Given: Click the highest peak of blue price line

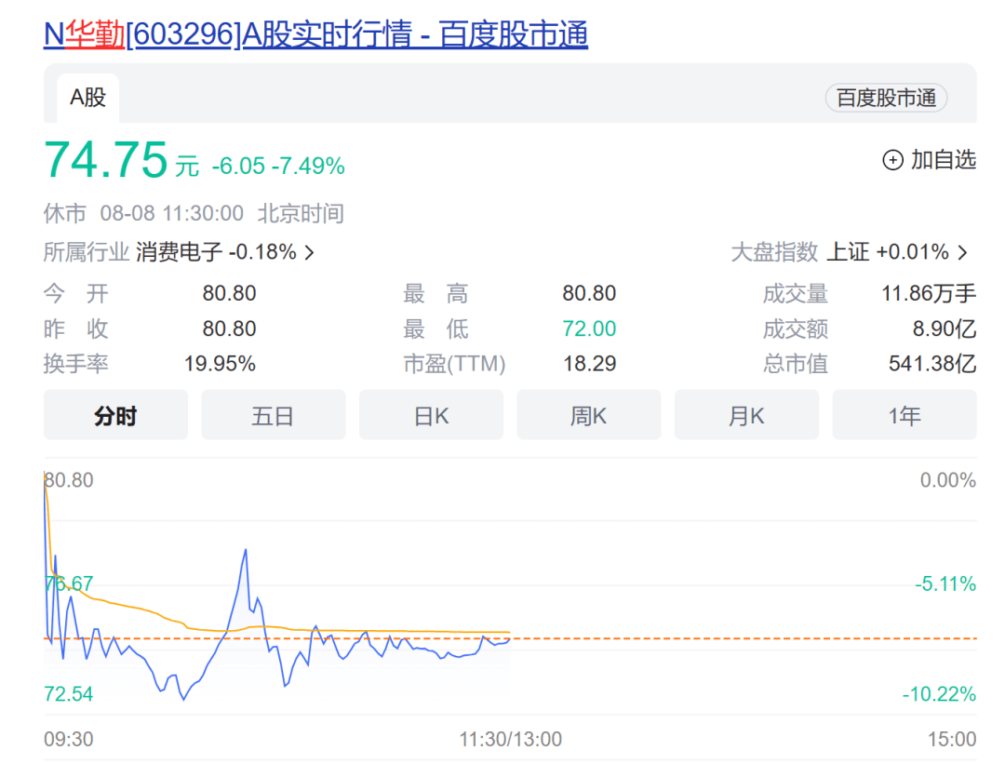Looking at the screenshot, I should [x=246, y=550].
